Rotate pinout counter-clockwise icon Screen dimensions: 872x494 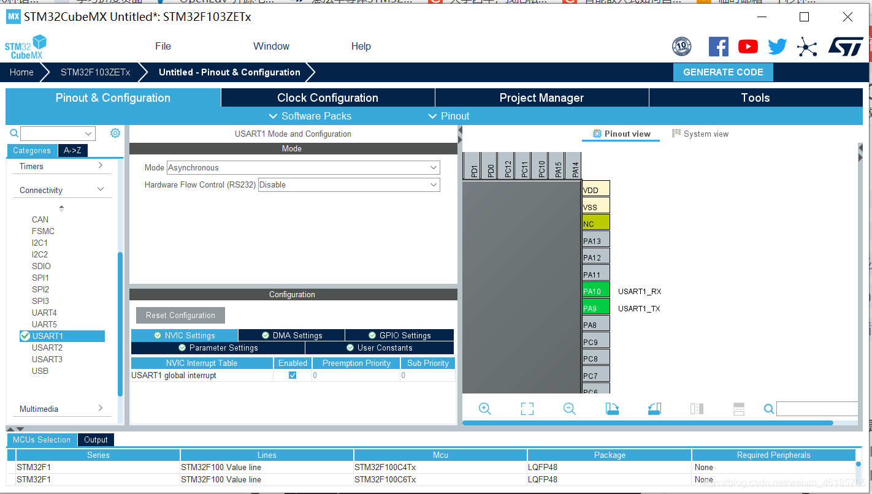point(654,409)
